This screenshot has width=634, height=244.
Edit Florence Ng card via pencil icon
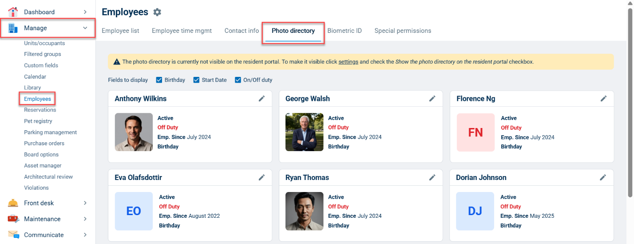pyautogui.click(x=603, y=99)
